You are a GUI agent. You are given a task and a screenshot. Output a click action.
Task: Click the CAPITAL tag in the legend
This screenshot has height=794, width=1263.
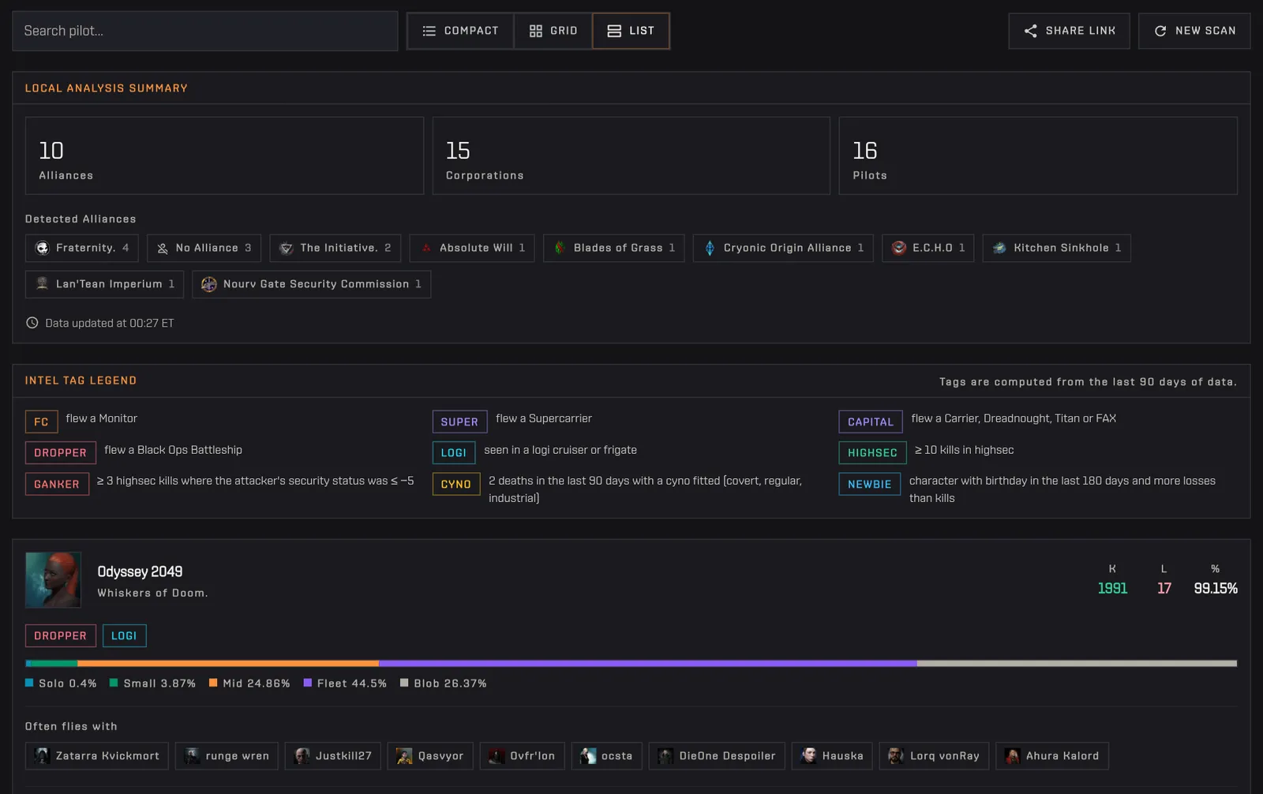(x=870, y=422)
